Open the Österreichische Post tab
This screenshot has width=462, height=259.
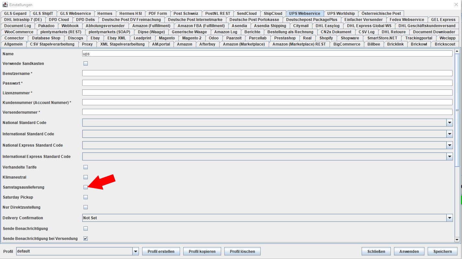pyautogui.click(x=381, y=14)
